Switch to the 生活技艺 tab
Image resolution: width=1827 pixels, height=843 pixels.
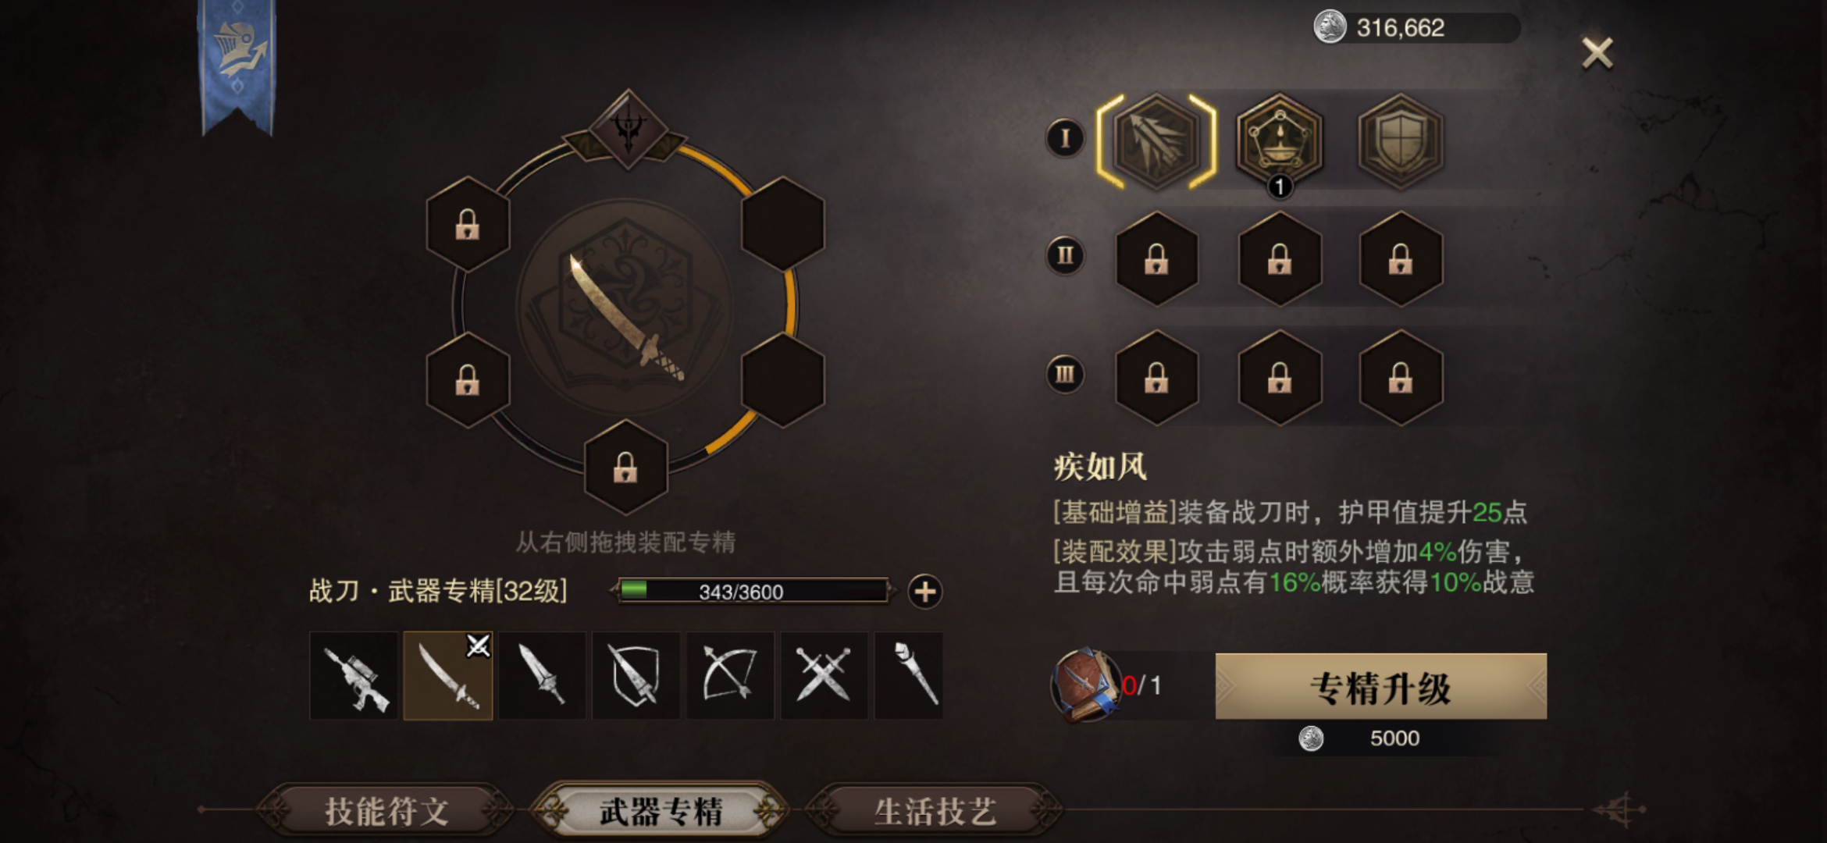point(935,812)
